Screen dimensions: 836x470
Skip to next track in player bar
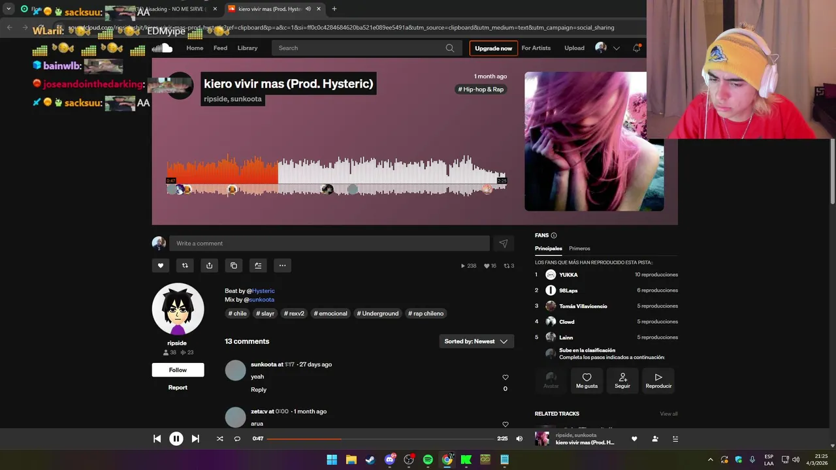[195, 439]
